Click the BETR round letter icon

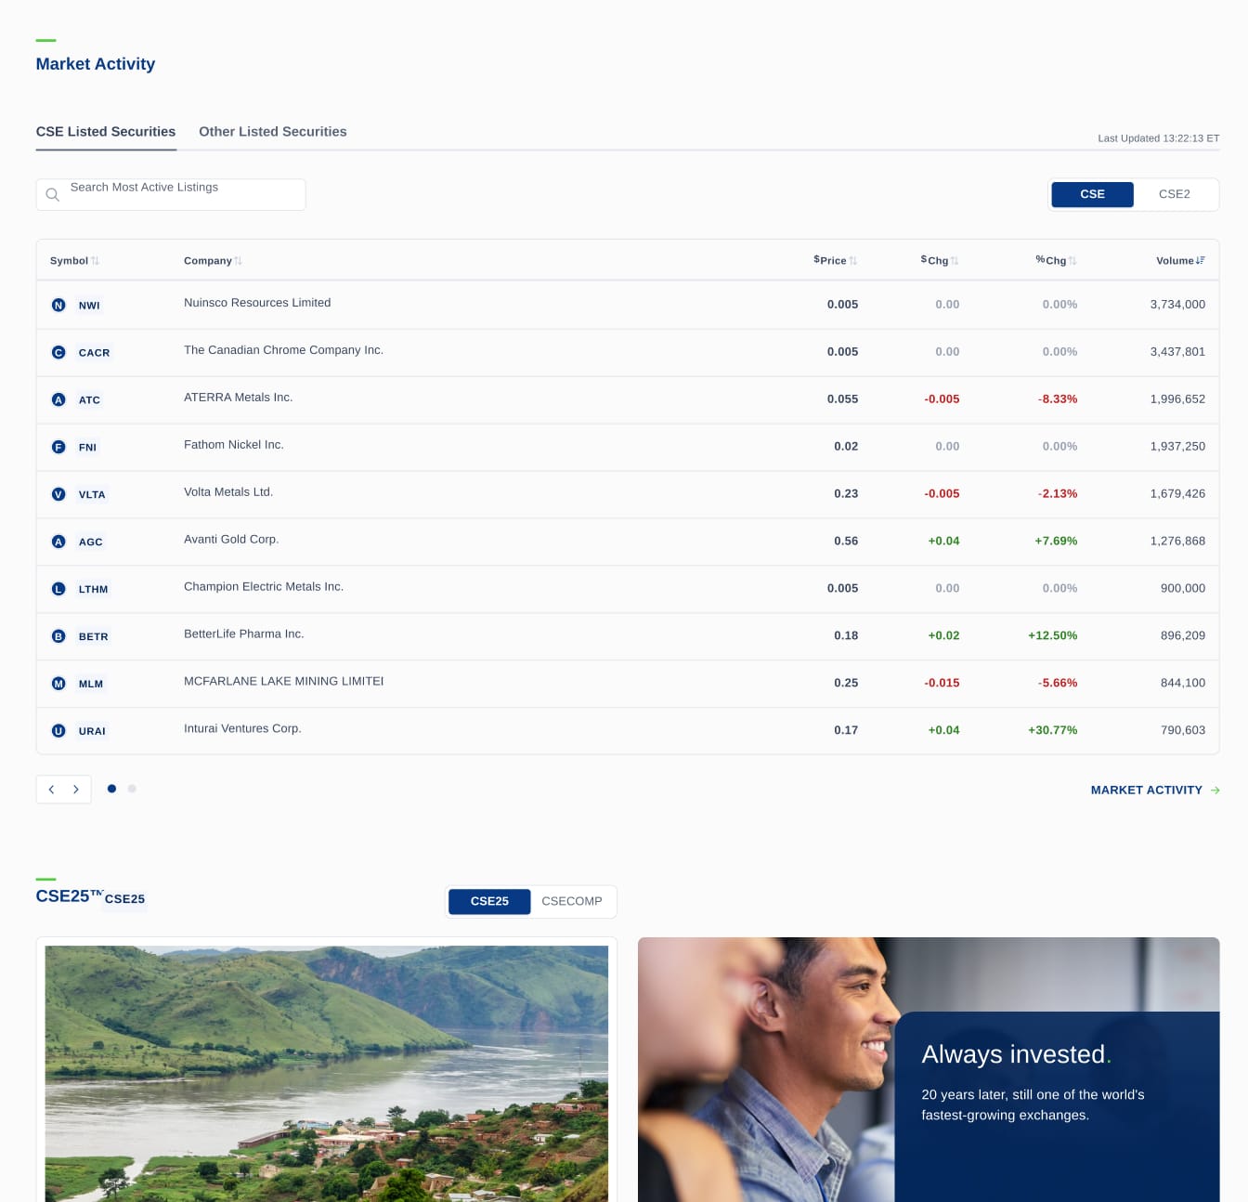pos(58,636)
